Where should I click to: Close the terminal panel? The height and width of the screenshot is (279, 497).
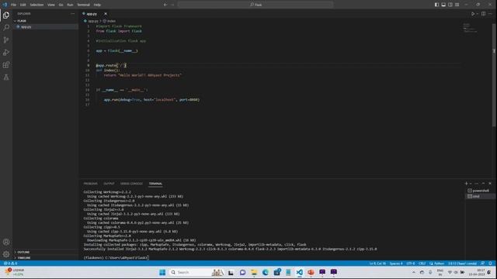490,184
